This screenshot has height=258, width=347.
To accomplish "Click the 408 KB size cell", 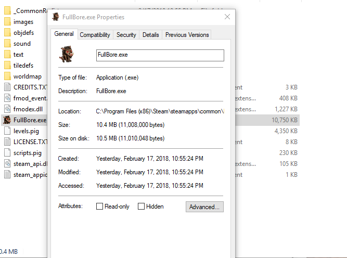I will coord(288,98).
